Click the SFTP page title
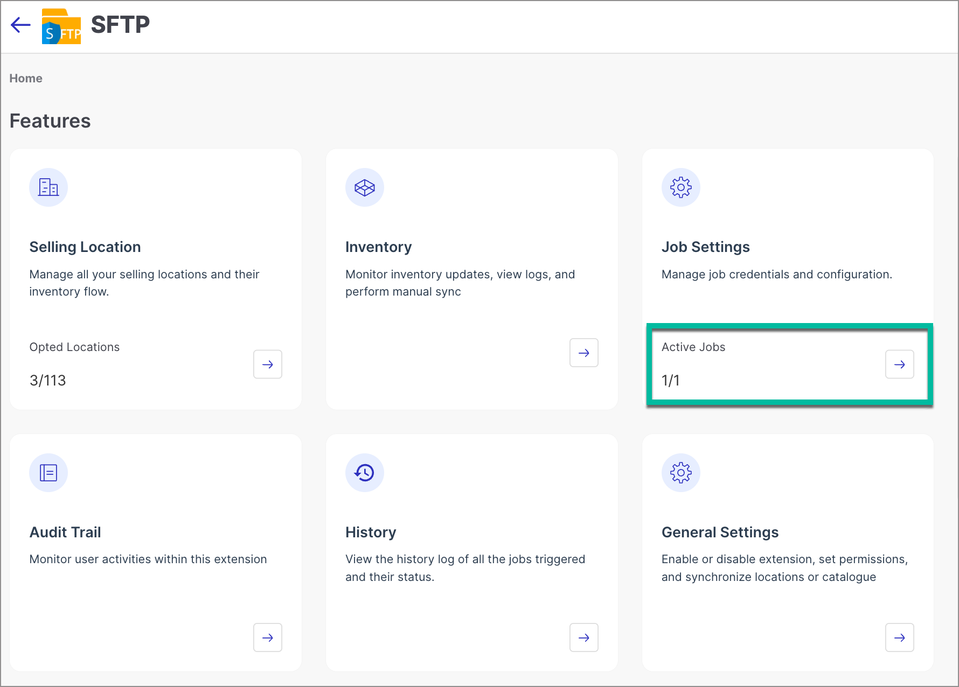Image resolution: width=959 pixels, height=687 pixels. click(x=120, y=25)
